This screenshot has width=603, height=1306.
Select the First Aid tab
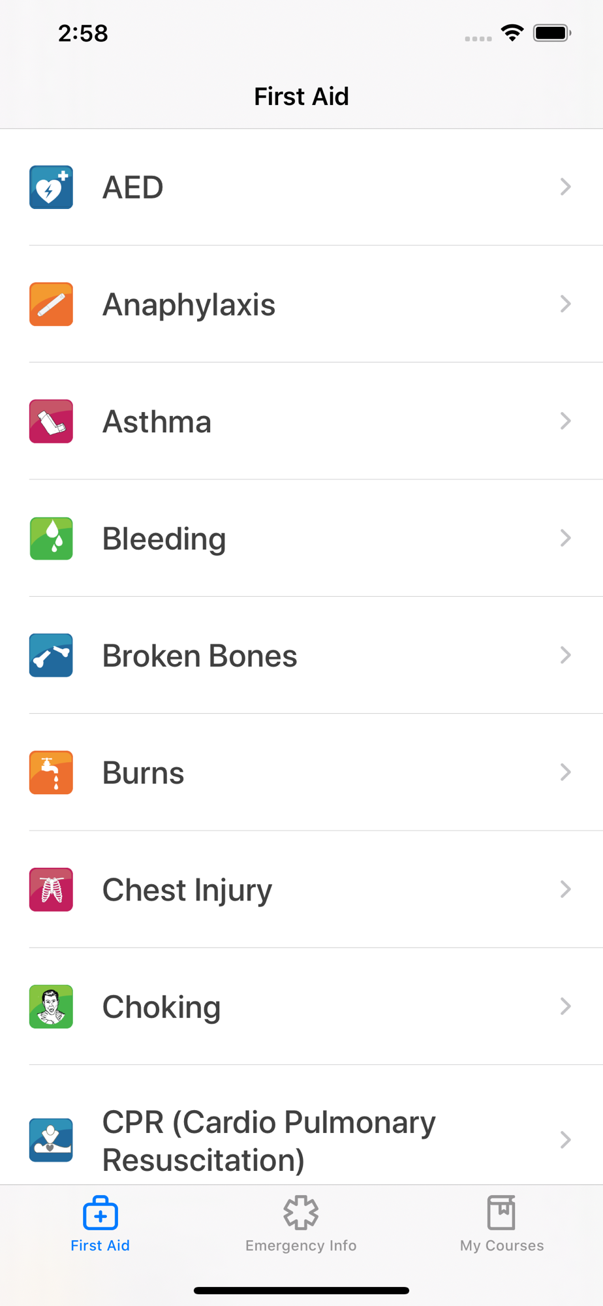tap(100, 1224)
